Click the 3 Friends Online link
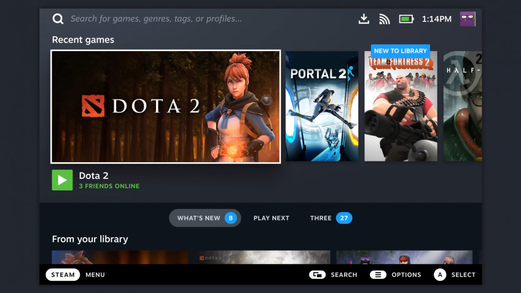The height and width of the screenshot is (293, 521). (x=109, y=186)
